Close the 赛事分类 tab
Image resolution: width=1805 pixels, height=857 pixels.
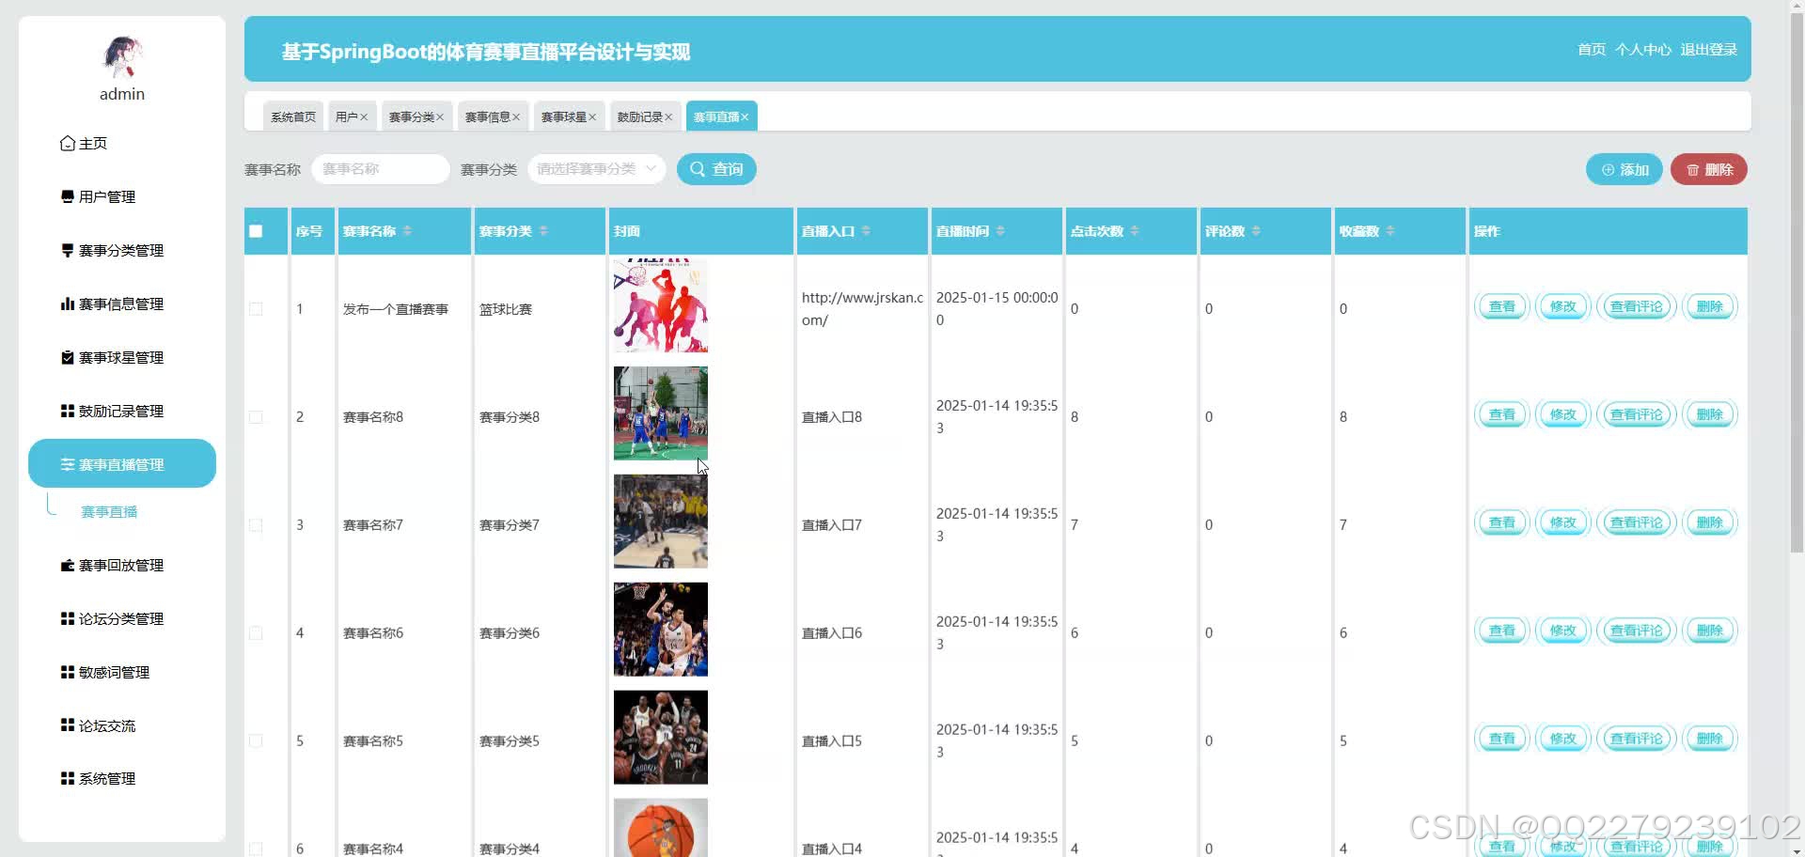tap(440, 117)
